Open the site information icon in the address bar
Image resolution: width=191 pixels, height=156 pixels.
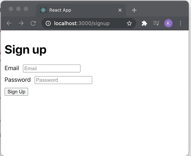point(48,23)
